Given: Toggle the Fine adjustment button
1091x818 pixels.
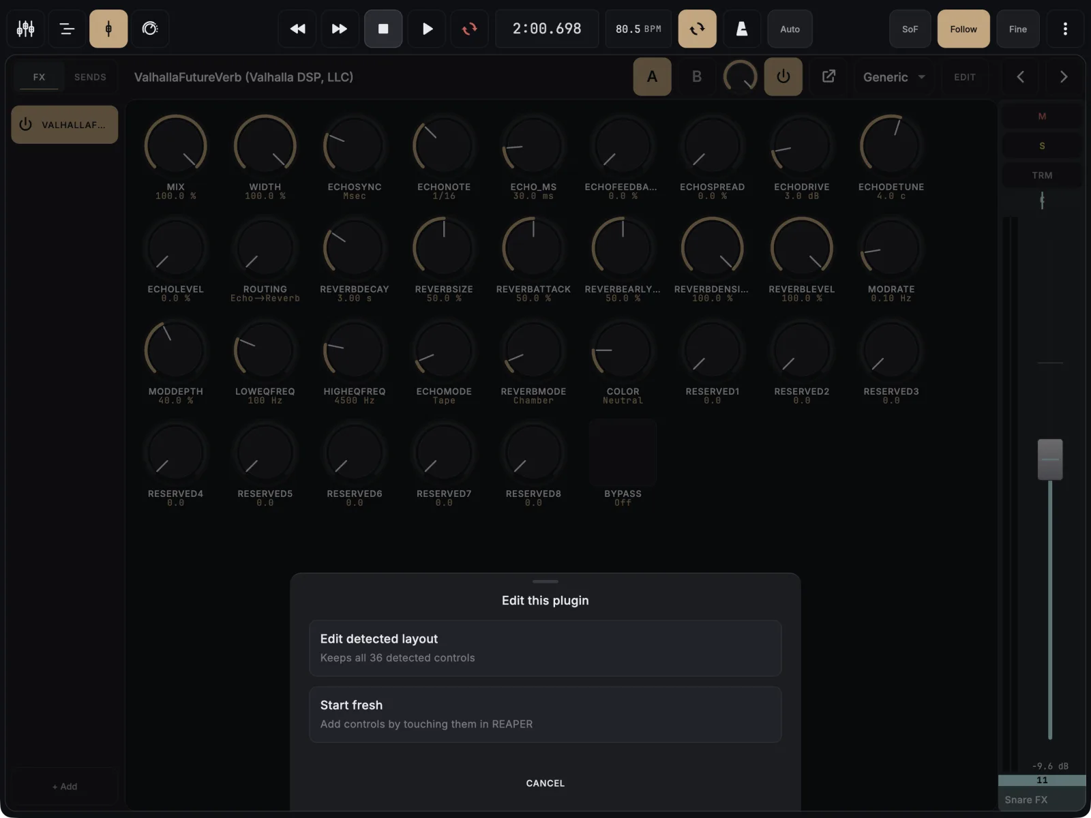Looking at the screenshot, I should pos(1018,29).
